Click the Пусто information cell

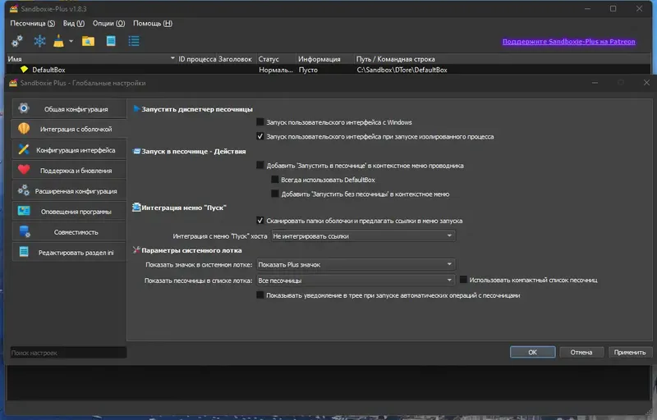[x=308, y=70]
